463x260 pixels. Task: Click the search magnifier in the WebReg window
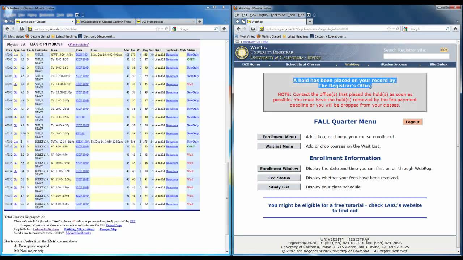[447, 29]
